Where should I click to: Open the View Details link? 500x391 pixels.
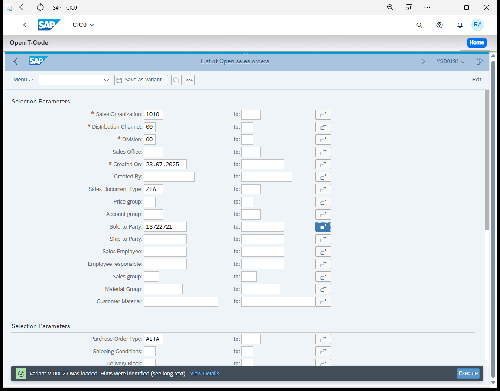(x=205, y=374)
